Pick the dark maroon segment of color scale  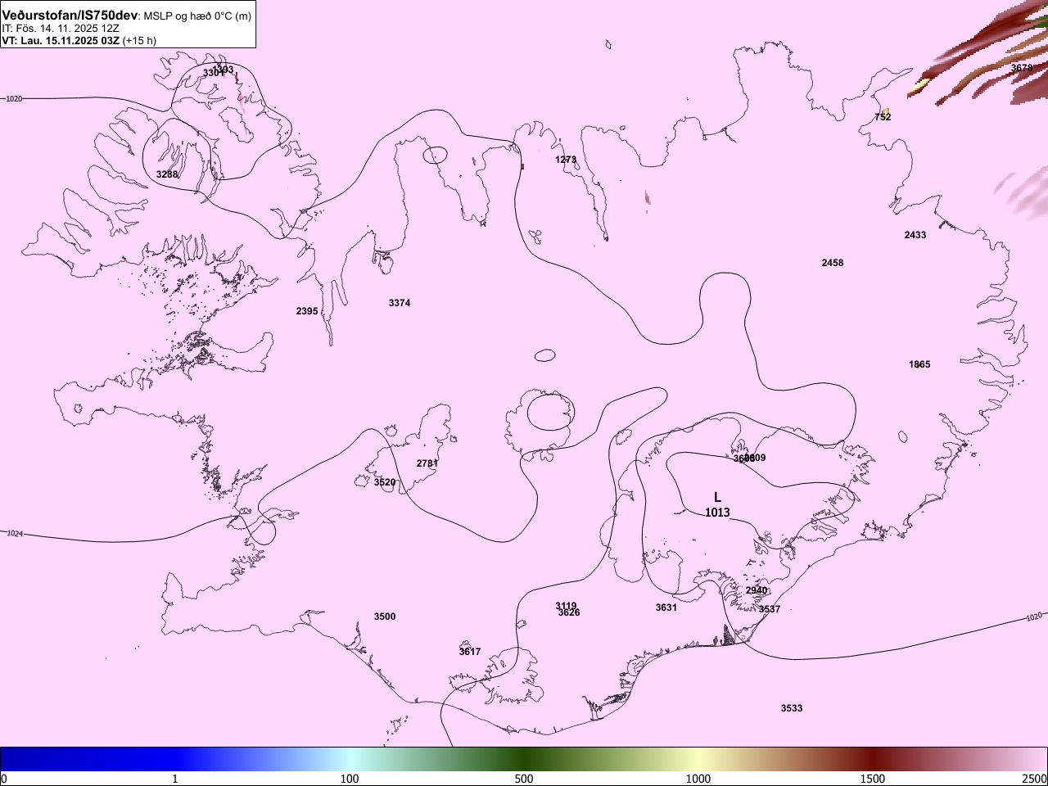pyautogui.click(x=873, y=759)
